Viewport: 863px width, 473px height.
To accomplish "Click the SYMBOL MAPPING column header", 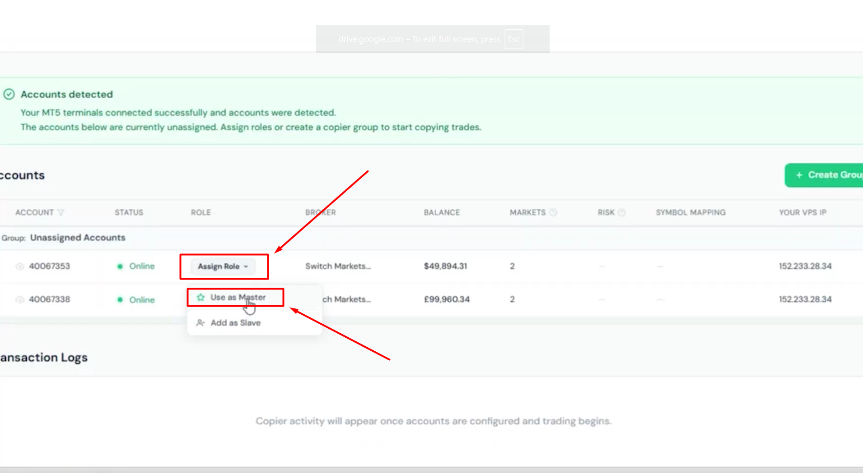I will [x=690, y=212].
